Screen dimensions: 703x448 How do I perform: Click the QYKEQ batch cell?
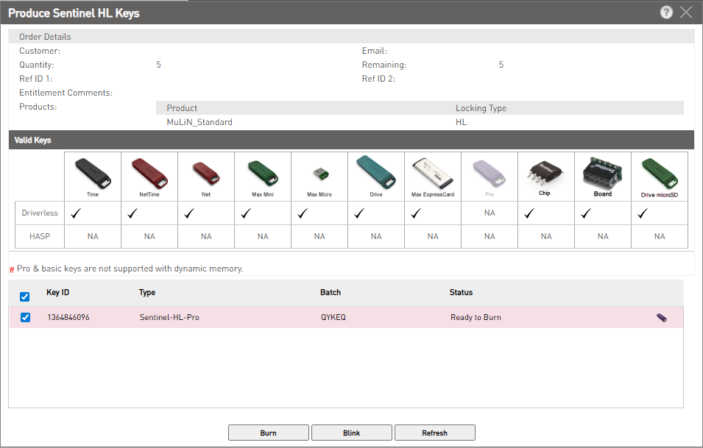point(333,317)
